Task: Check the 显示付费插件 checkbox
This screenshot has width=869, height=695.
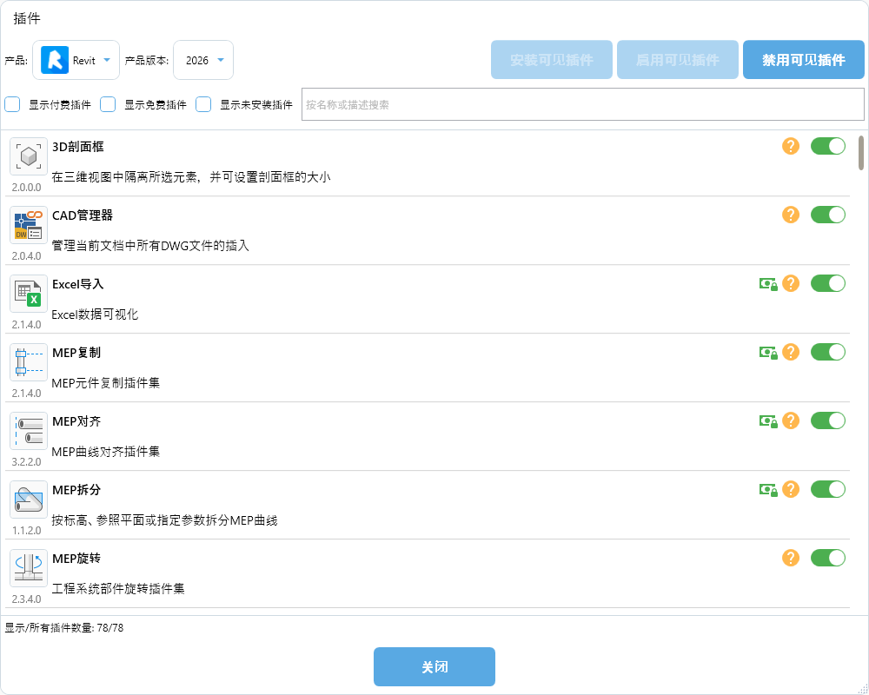Action: (12, 104)
